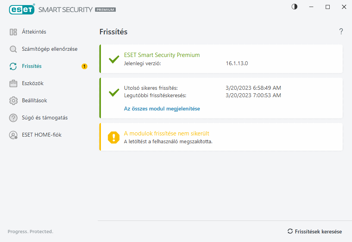Screen dimensions: 352x242
Task: Click the Frissítés refresh arrows icon
Action: pos(13,66)
